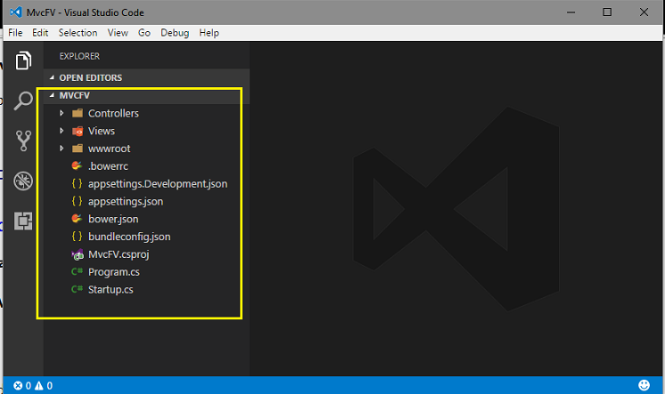Viewport: 665px width, 394px height.
Task: Open the bundleconfig.json file
Action: [129, 237]
